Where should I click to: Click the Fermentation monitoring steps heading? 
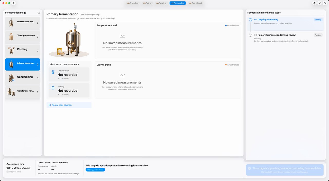point(264,13)
